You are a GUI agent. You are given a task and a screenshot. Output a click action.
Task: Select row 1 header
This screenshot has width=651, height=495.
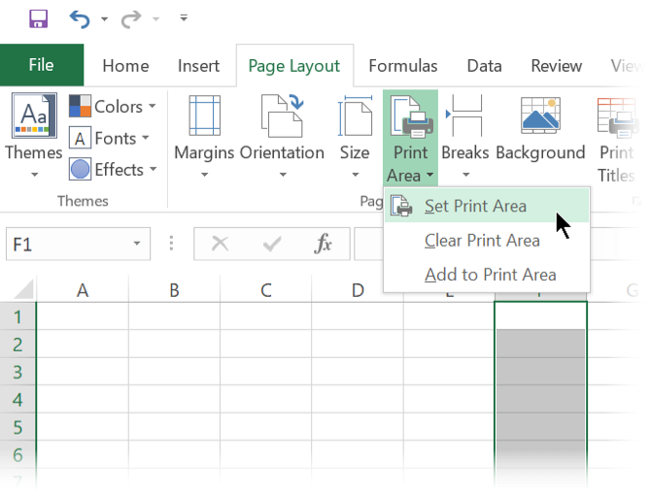pyautogui.click(x=17, y=316)
